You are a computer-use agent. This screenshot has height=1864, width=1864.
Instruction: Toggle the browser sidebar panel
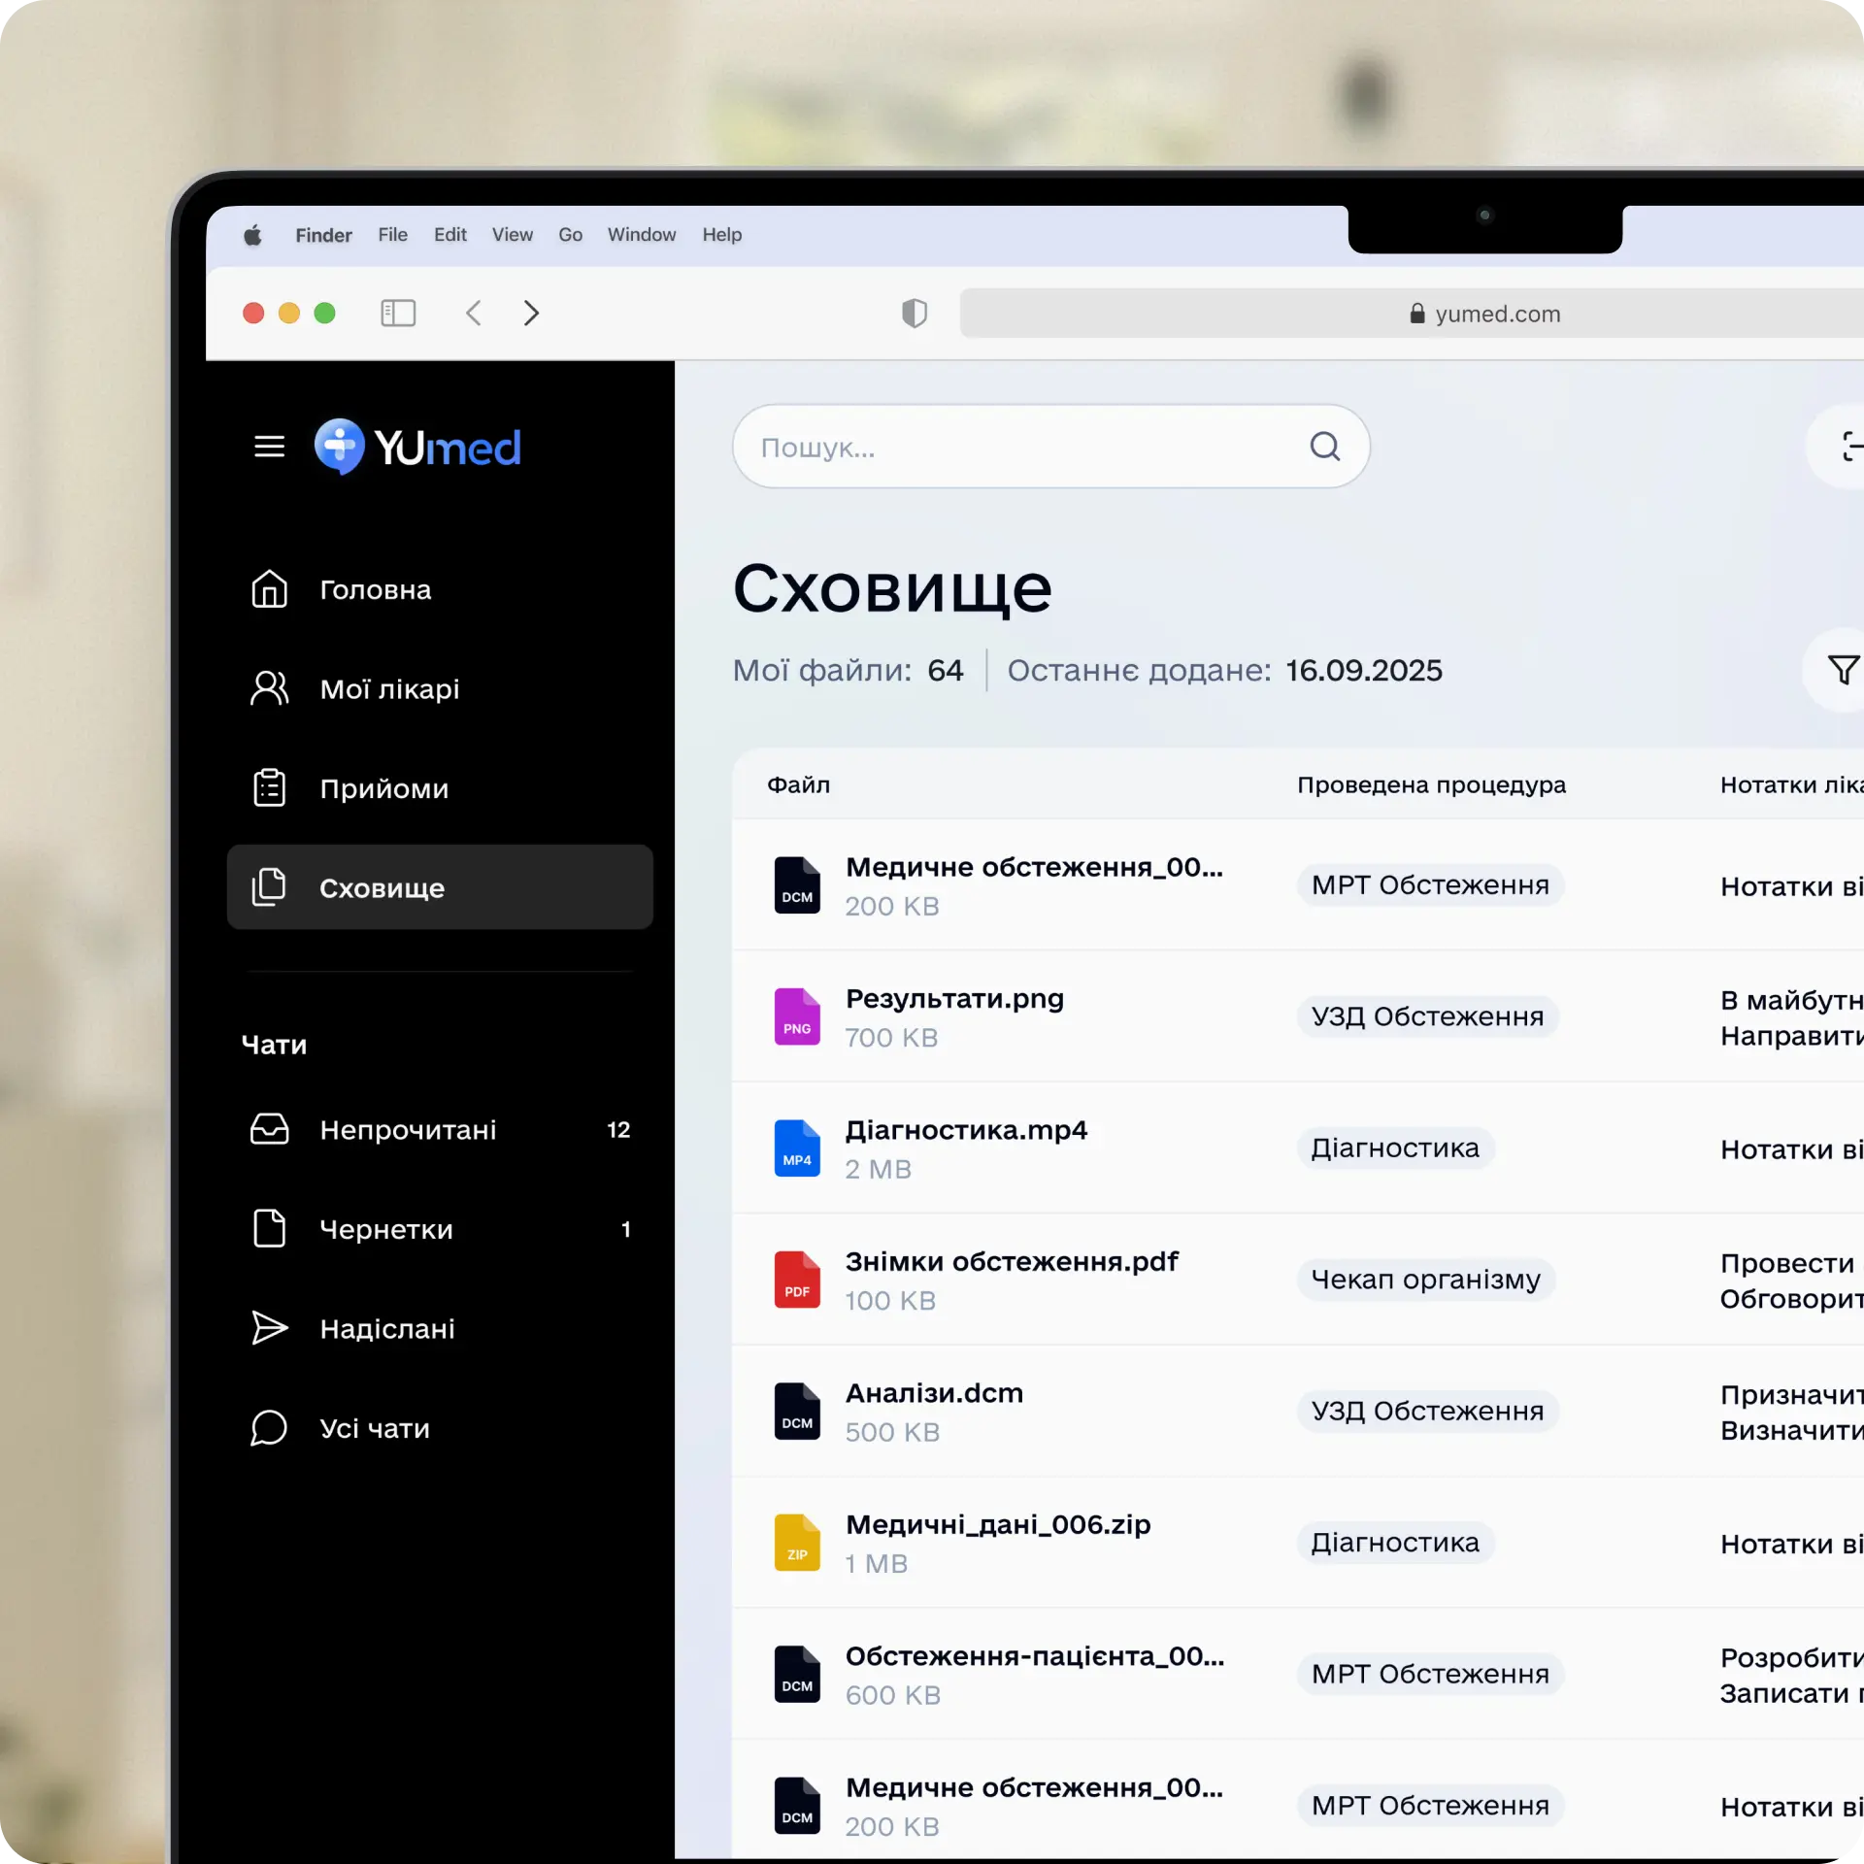[x=398, y=313]
